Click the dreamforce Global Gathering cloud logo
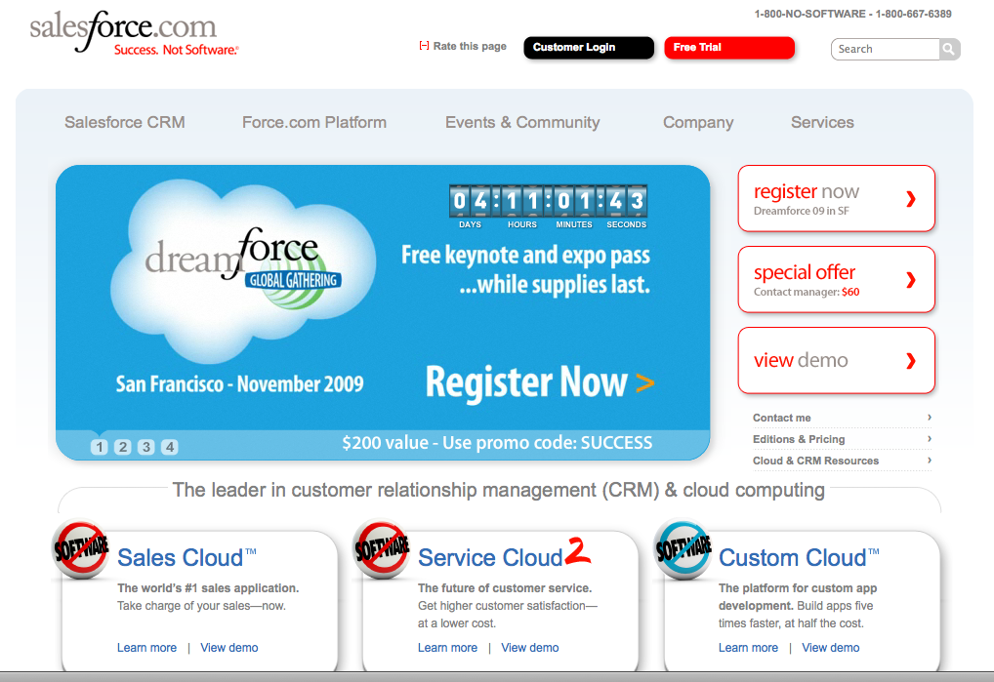 [x=243, y=271]
